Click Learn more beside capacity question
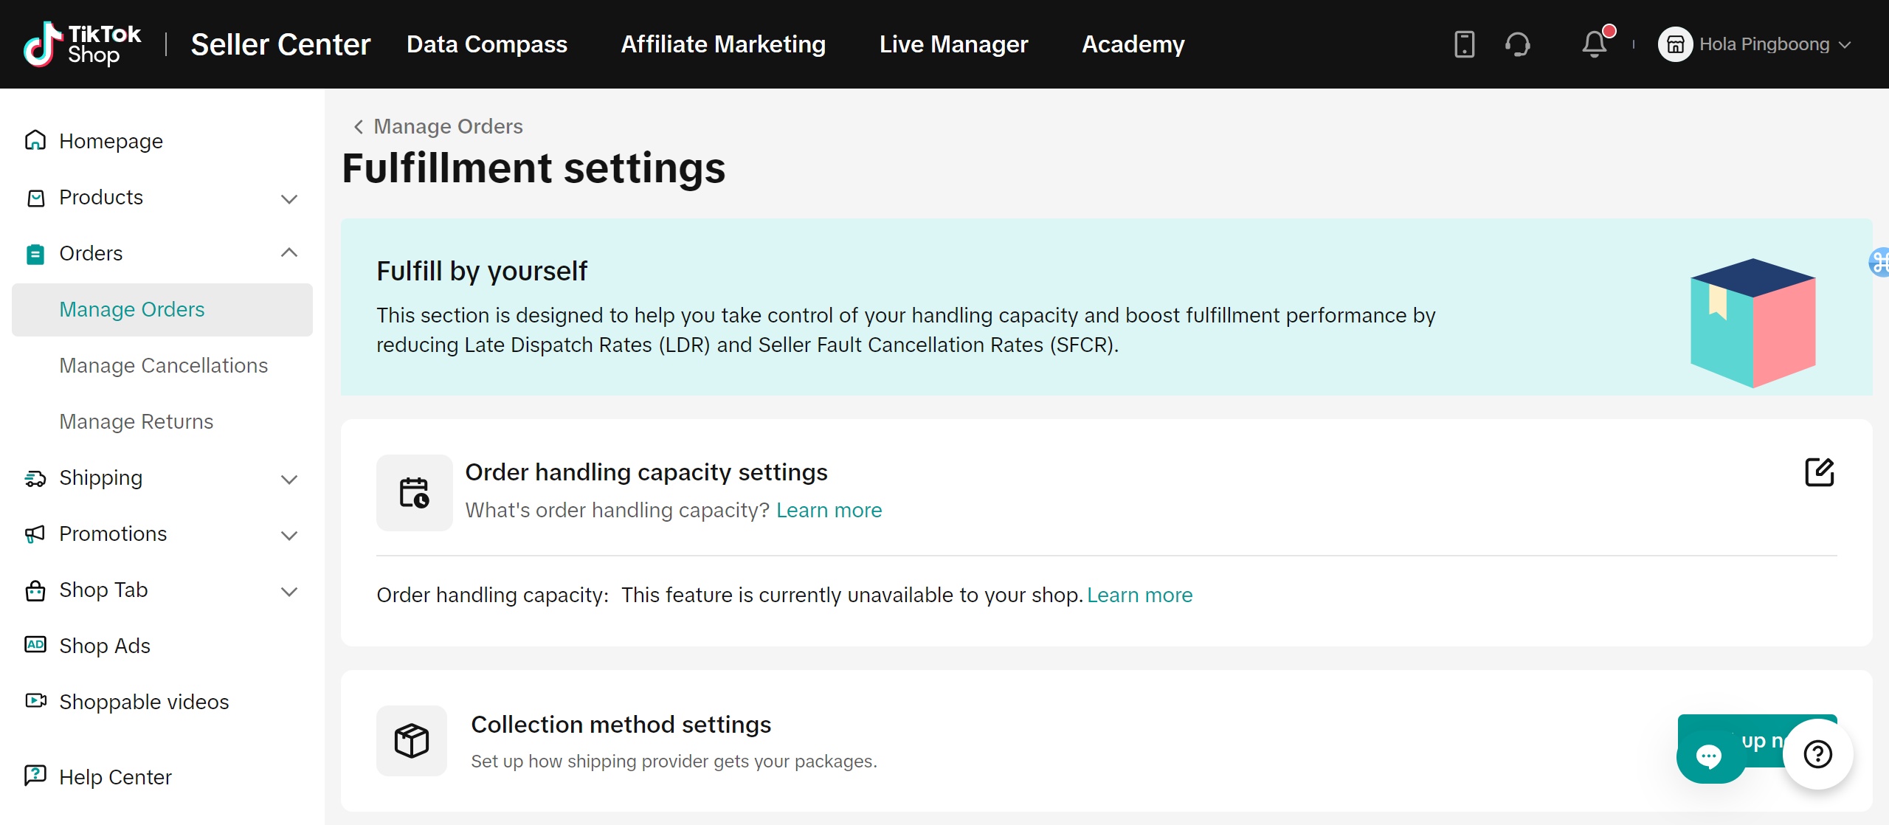1889x825 pixels. point(829,510)
